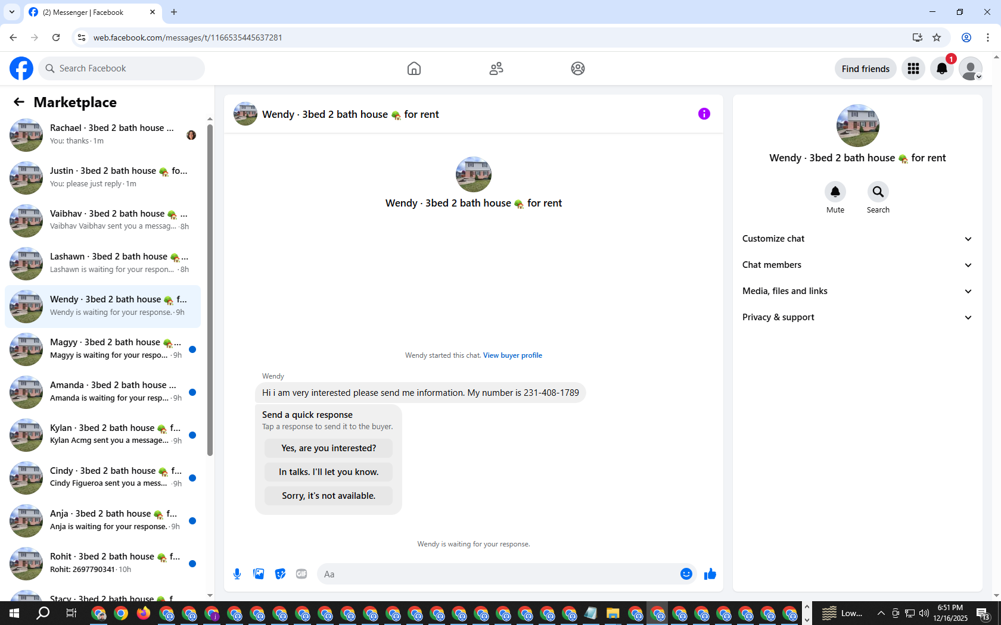Image resolution: width=1001 pixels, height=625 pixels.
Task: Send quick response 'In talks. I'll let you know.'
Action: click(x=328, y=472)
